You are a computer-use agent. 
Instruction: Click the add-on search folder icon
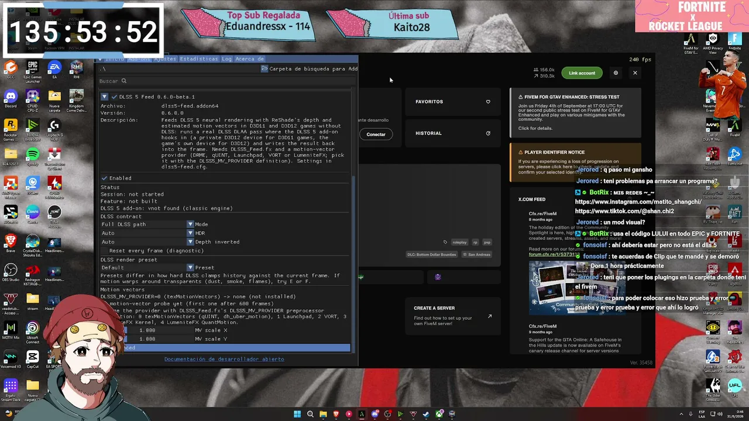264,69
